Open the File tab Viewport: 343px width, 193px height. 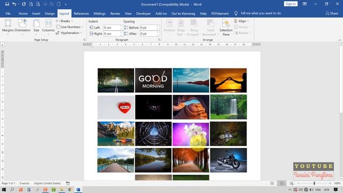[8, 13]
